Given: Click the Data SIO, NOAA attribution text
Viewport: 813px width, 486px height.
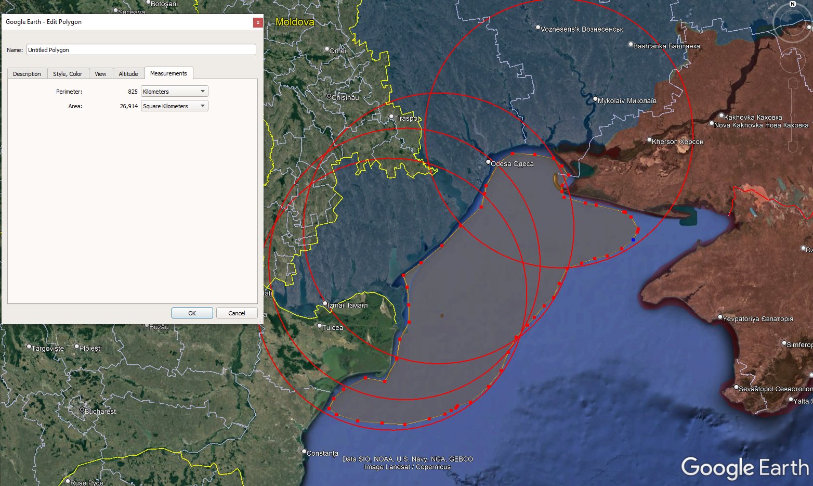Looking at the screenshot, I should click(408, 459).
